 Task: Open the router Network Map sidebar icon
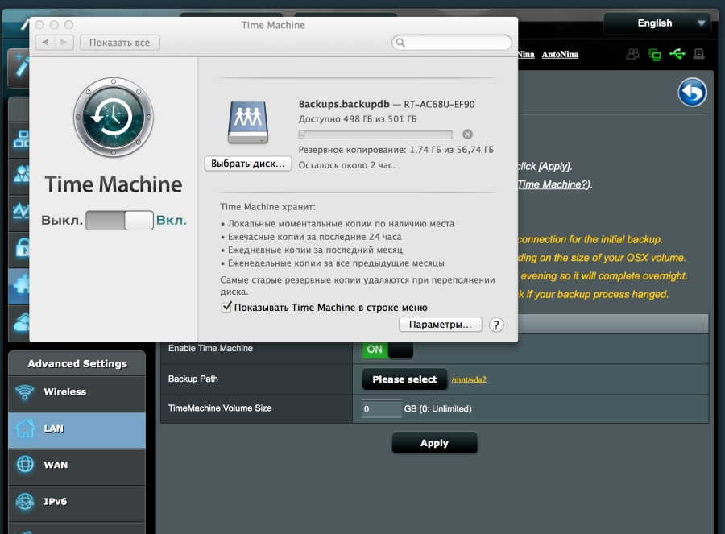click(x=21, y=139)
